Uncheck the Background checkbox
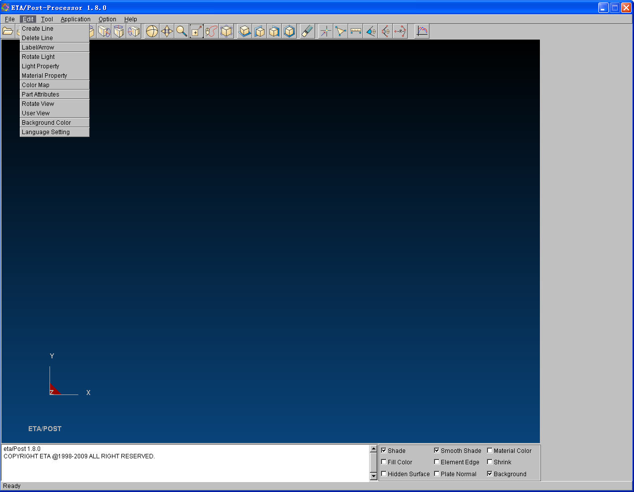Screen dimensions: 634x492 click(x=490, y=474)
